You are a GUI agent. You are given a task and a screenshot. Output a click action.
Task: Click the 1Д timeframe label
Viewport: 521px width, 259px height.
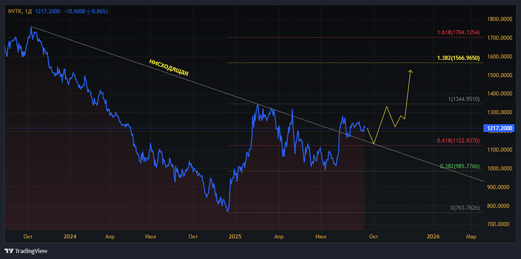coord(29,11)
